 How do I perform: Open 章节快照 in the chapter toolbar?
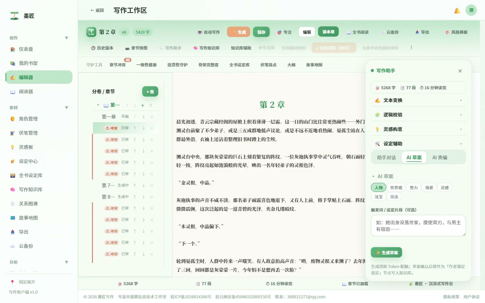(136, 48)
